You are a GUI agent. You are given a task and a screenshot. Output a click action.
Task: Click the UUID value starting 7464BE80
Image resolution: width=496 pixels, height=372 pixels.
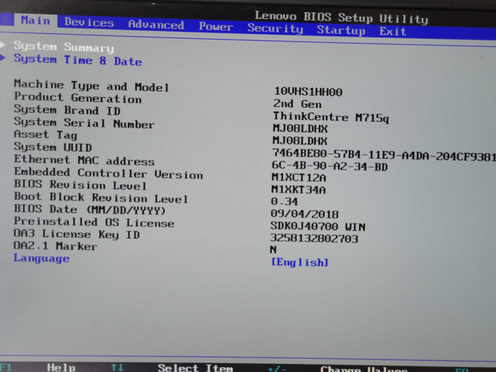(x=384, y=154)
